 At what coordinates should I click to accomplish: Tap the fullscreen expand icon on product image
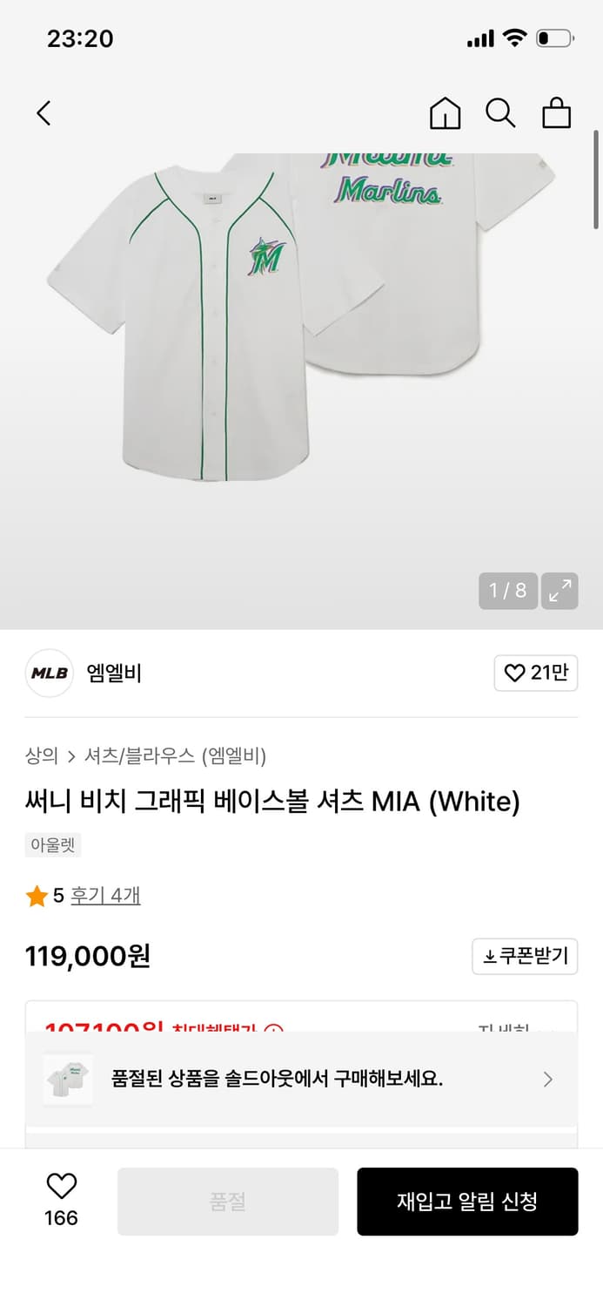click(x=559, y=591)
